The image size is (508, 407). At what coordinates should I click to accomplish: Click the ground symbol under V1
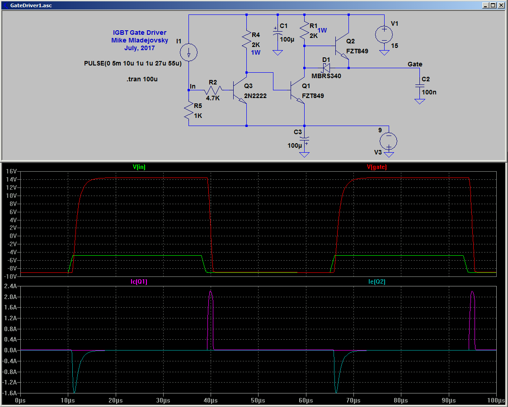click(x=384, y=53)
